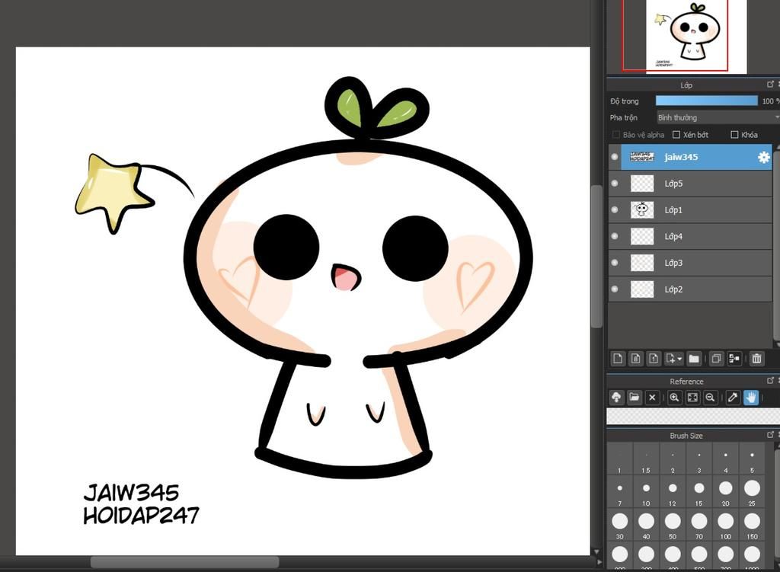Choose brush size 30
780x572 pixels.
[x=619, y=526]
